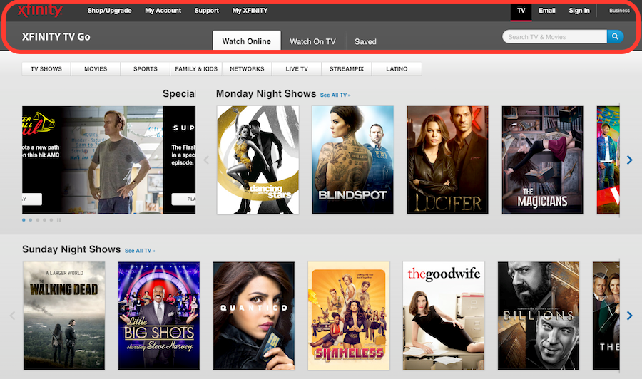This screenshot has width=642, height=379.
Task: Open the Movies category menu
Action: pyautogui.click(x=96, y=69)
